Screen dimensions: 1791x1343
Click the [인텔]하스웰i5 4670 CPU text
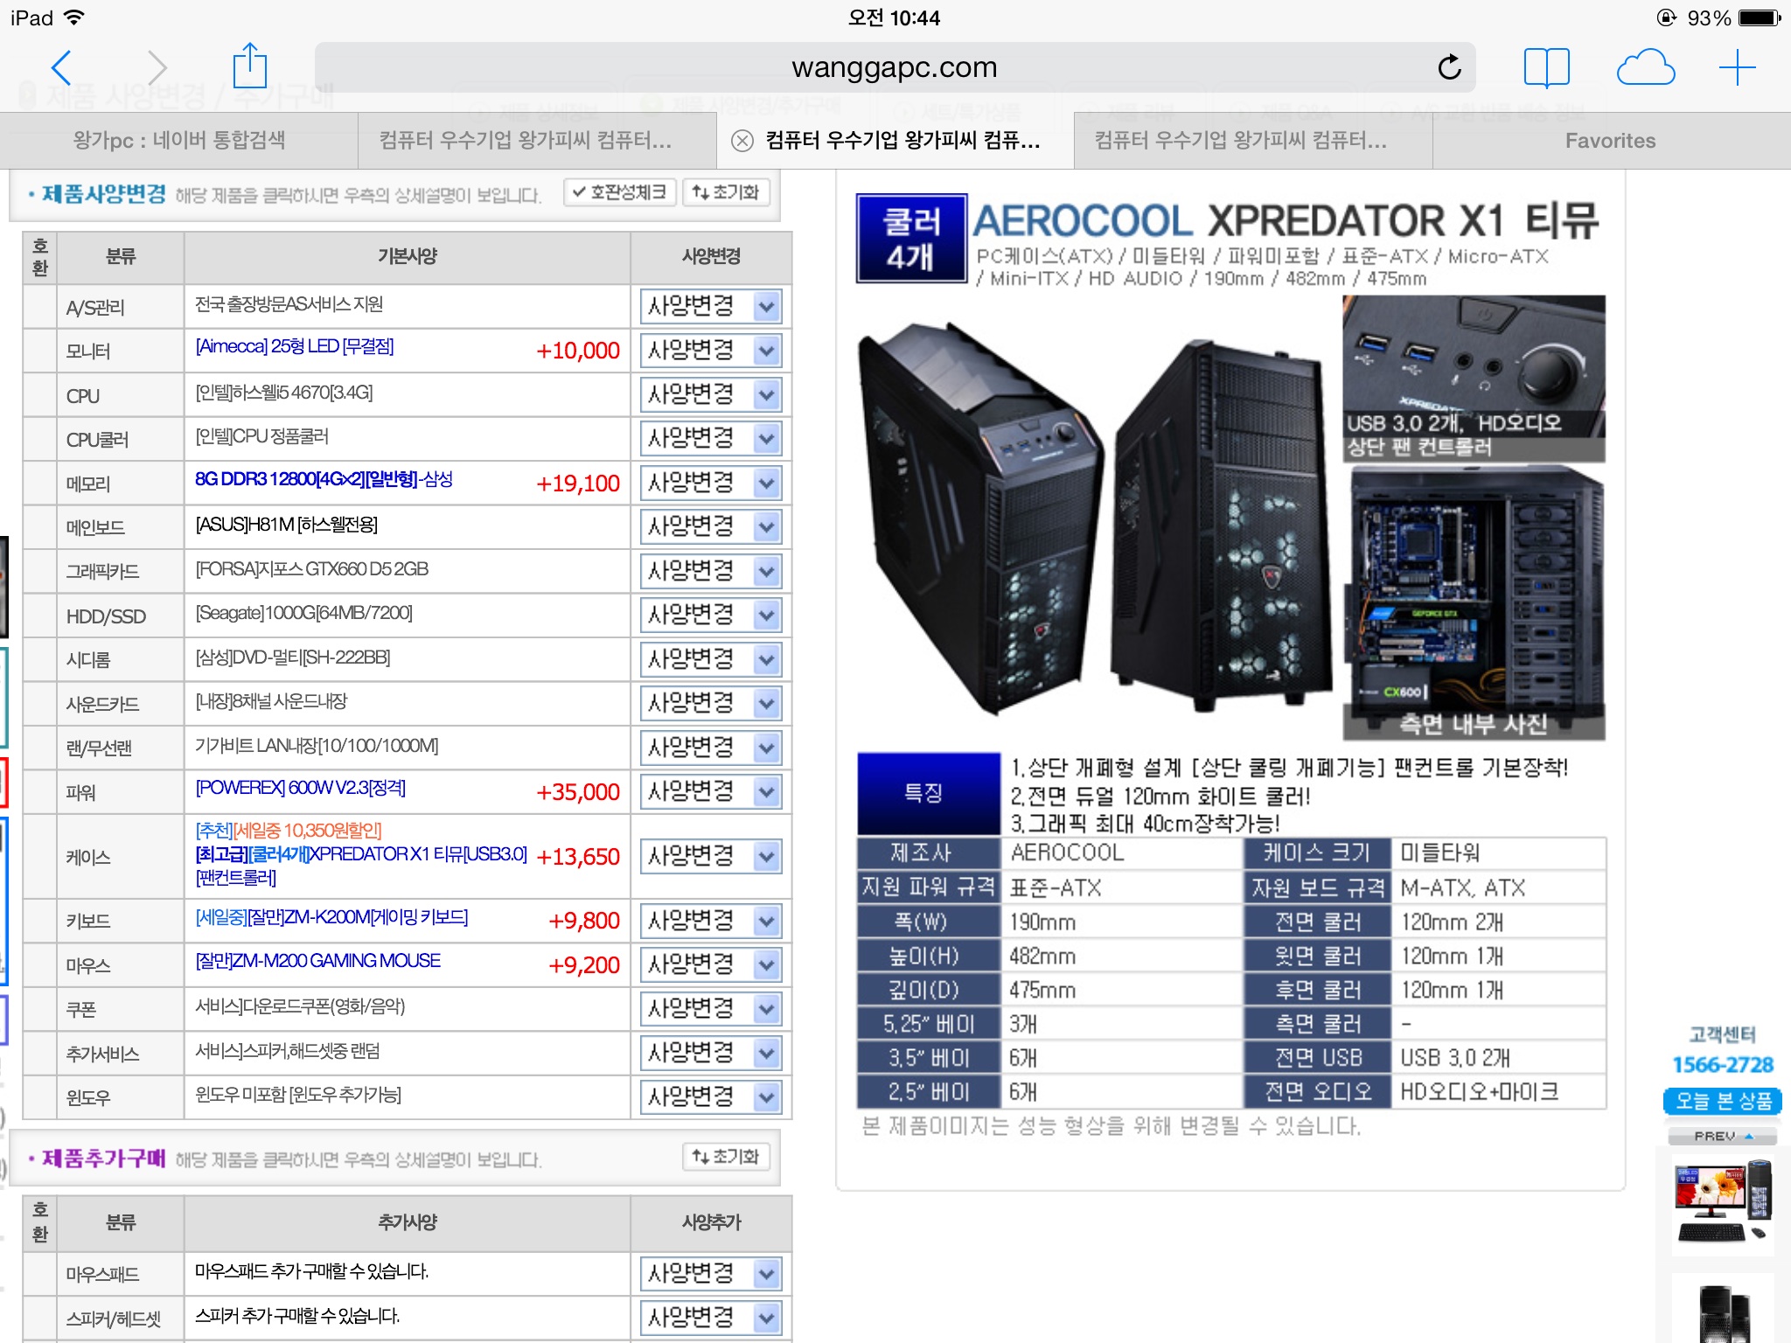pos(284,393)
